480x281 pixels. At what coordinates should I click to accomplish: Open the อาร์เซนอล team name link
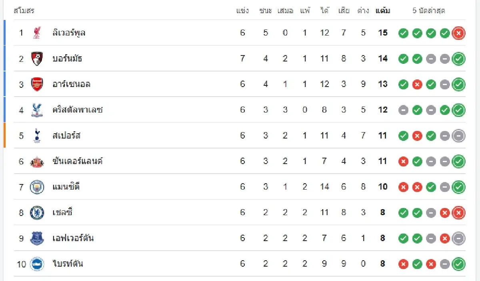72,84
